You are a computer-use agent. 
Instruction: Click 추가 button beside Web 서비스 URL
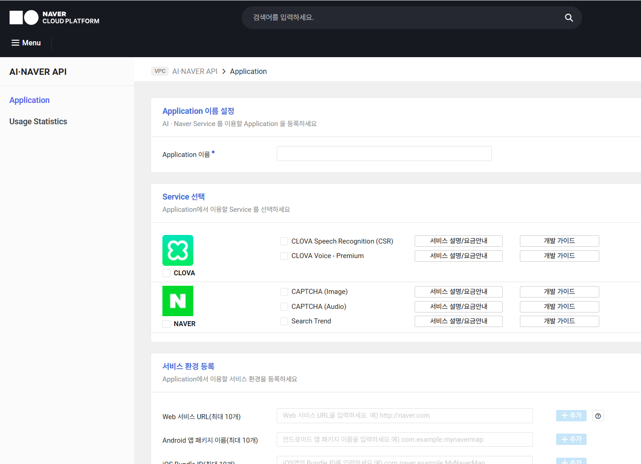point(571,415)
